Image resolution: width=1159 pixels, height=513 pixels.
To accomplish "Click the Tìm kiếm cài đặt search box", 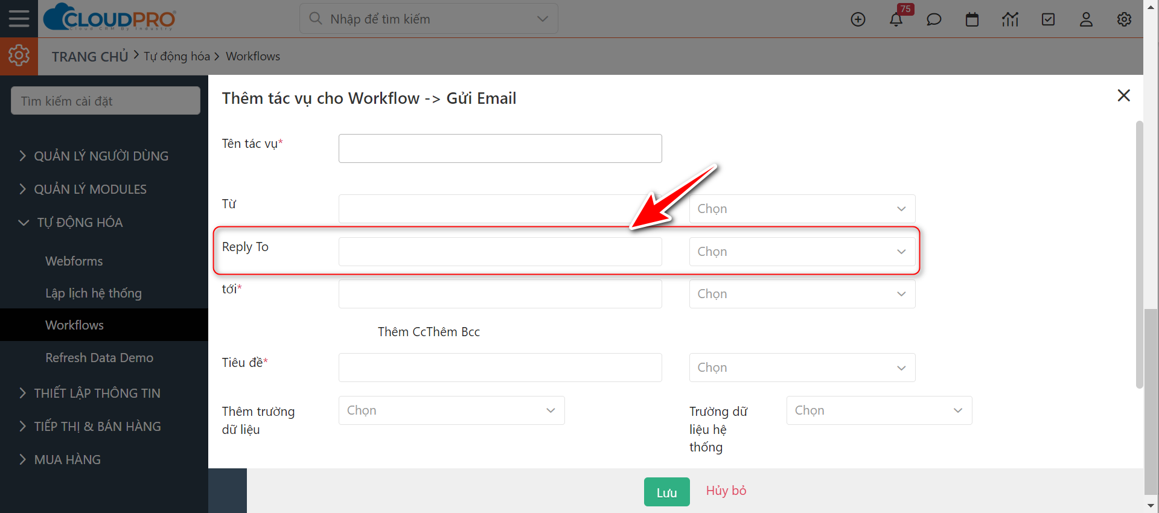I will click(106, 101).
